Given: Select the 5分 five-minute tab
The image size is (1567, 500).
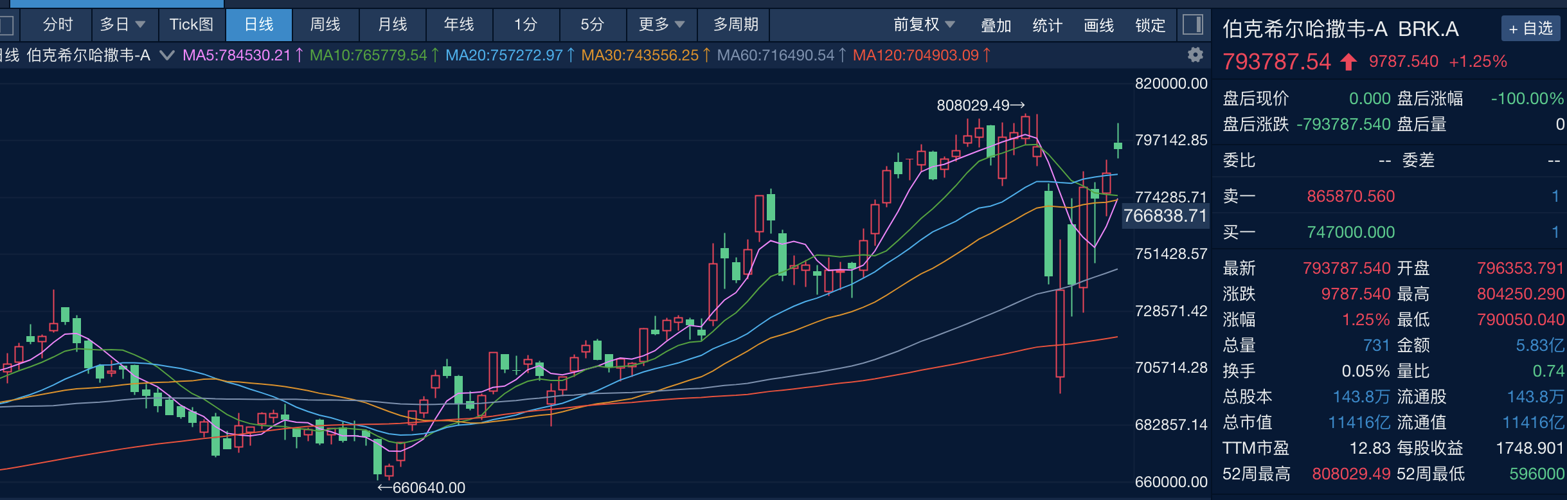Looking at the screenshot, I should [593, 25].
